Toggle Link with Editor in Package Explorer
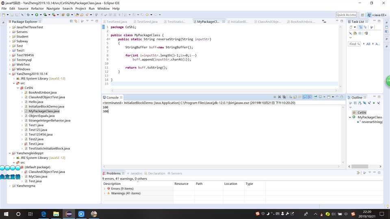Viewport: 390px width, 219px height. 76,21
